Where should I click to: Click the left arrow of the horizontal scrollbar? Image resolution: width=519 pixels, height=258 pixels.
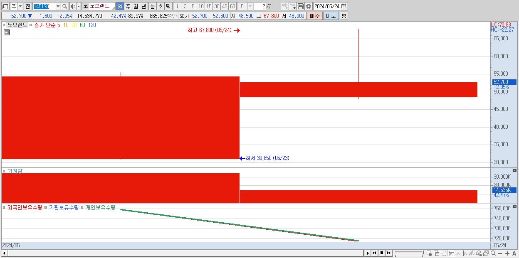(x=4, y=253)
